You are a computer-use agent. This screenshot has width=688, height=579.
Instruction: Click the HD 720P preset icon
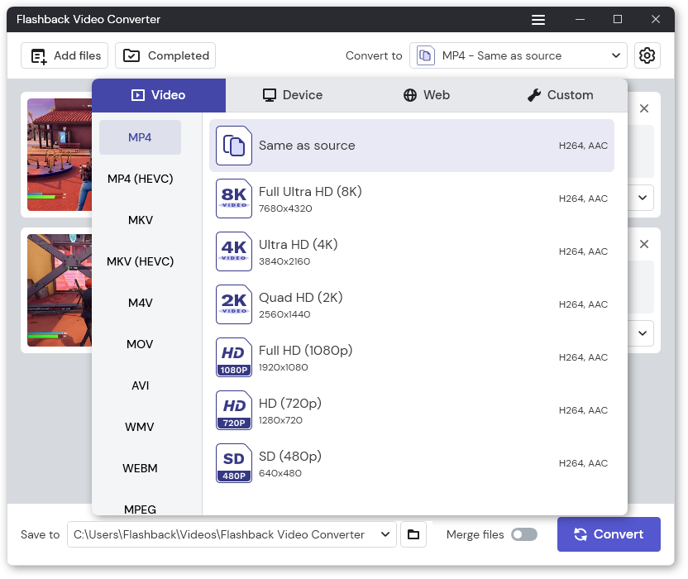point(234,410)
